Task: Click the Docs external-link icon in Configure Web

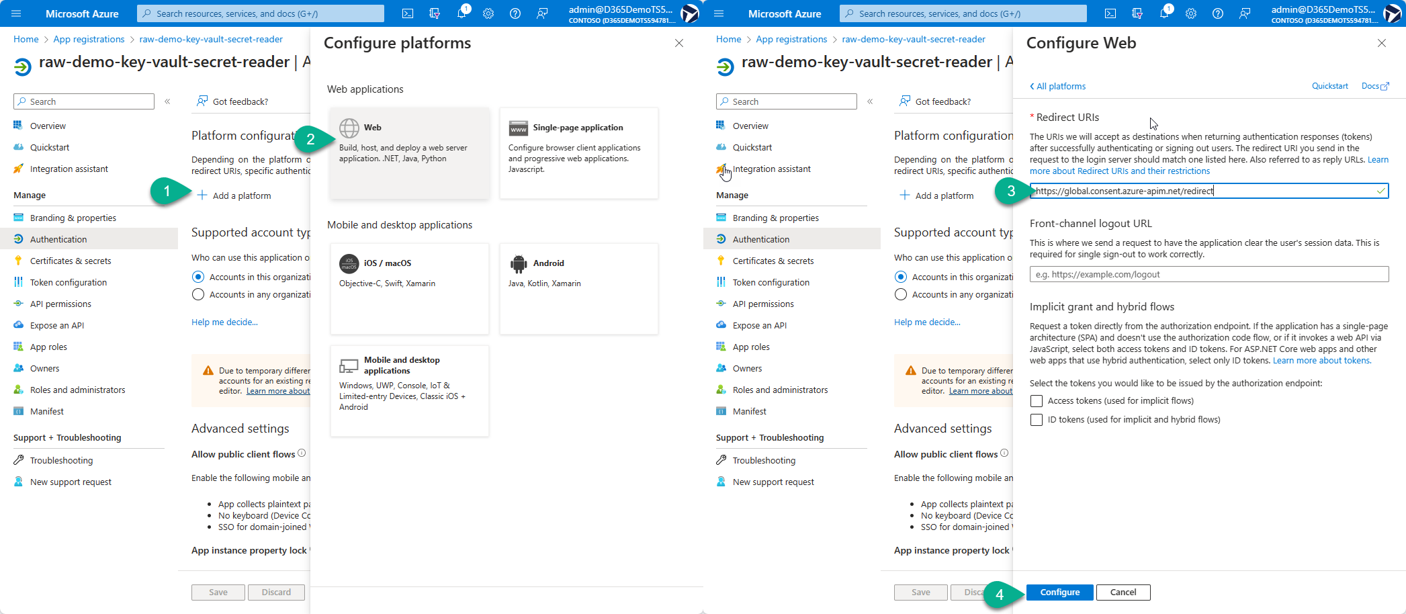Action: point(1385,87)
